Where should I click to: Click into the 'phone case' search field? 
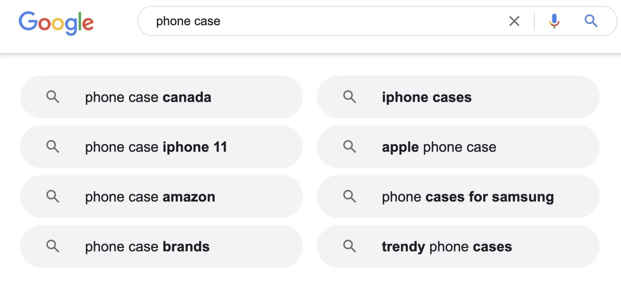click(x=323, y=21)
